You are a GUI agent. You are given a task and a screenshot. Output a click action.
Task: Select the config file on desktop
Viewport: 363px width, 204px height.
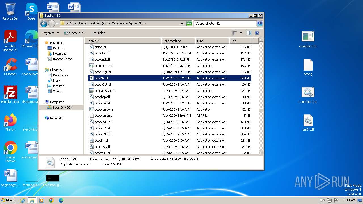(308, 67)
